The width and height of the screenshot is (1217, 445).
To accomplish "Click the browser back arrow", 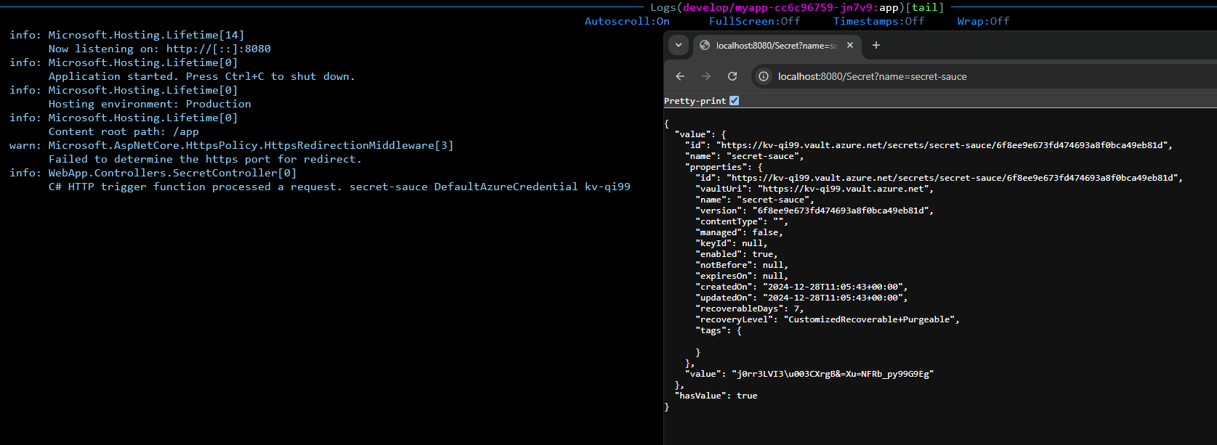I will click(x=680, y=76).
